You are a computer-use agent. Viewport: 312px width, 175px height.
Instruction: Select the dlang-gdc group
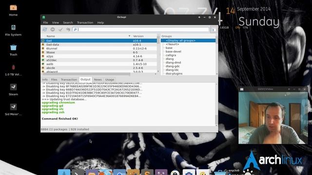173,66
